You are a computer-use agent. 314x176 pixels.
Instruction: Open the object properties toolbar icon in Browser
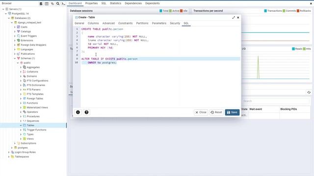coord(41,3)
